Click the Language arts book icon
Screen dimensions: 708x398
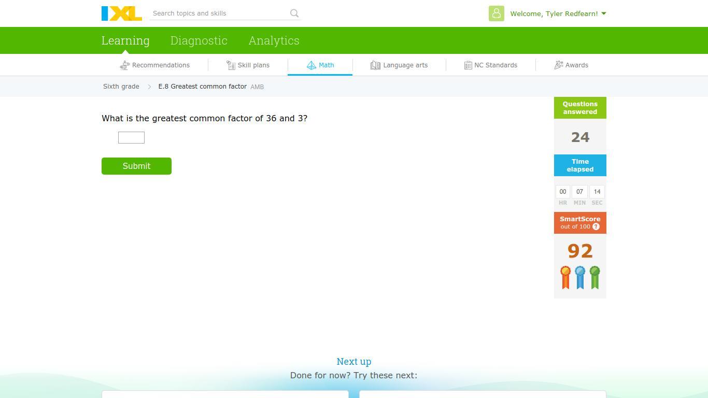tap(375, 65)
